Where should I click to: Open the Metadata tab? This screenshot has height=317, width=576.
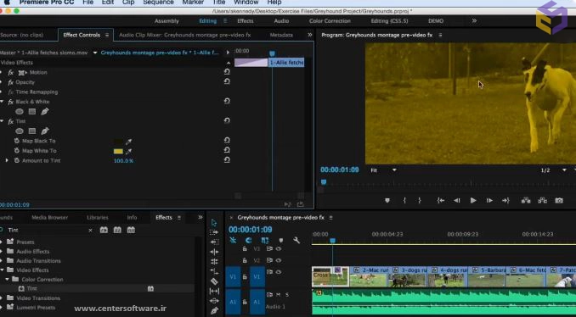click(281, 36)
